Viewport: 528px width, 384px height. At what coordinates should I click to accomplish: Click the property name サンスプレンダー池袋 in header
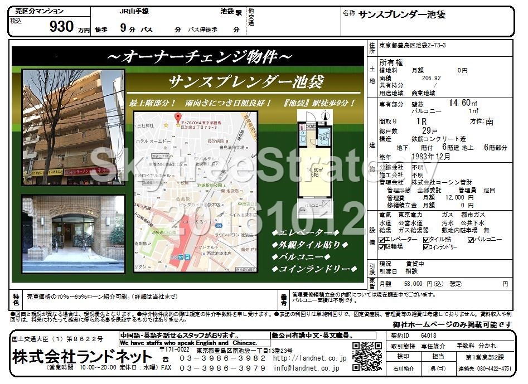(x=402, y=14)
